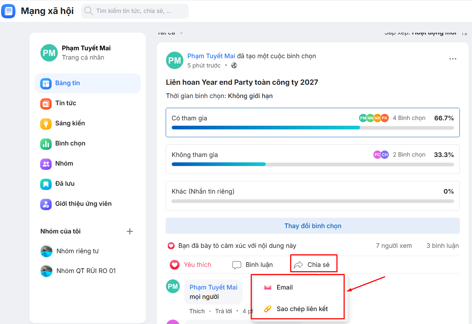Select the Khác (Nhắn tin riêng) option
The image size is (472, 324).
pos(312,196)
